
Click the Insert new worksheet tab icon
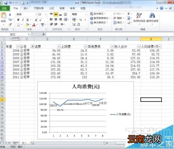32,143
